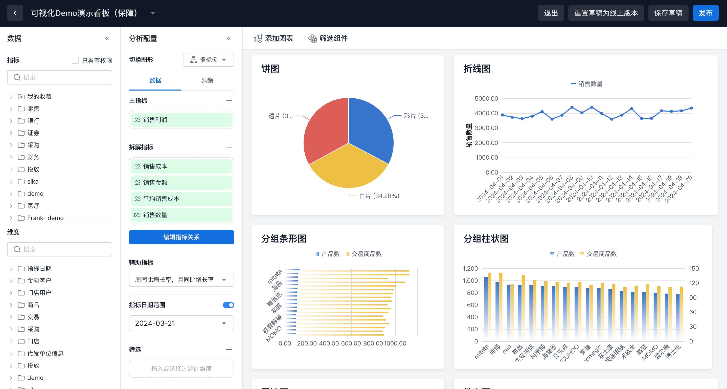The width and height of the screenshot is (727, 389).
Task: Open the dashboard title dropdown arrow
Action: click(x=153, y=13)
